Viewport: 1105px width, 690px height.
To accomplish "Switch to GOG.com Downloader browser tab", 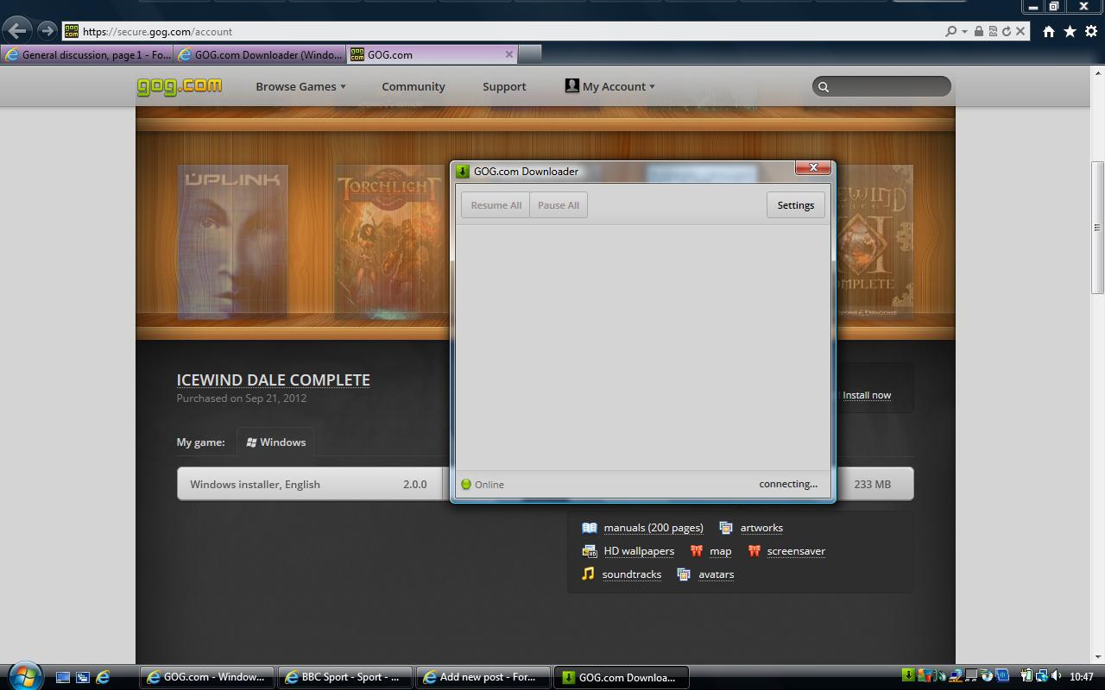I will click(x=260, y=54).
